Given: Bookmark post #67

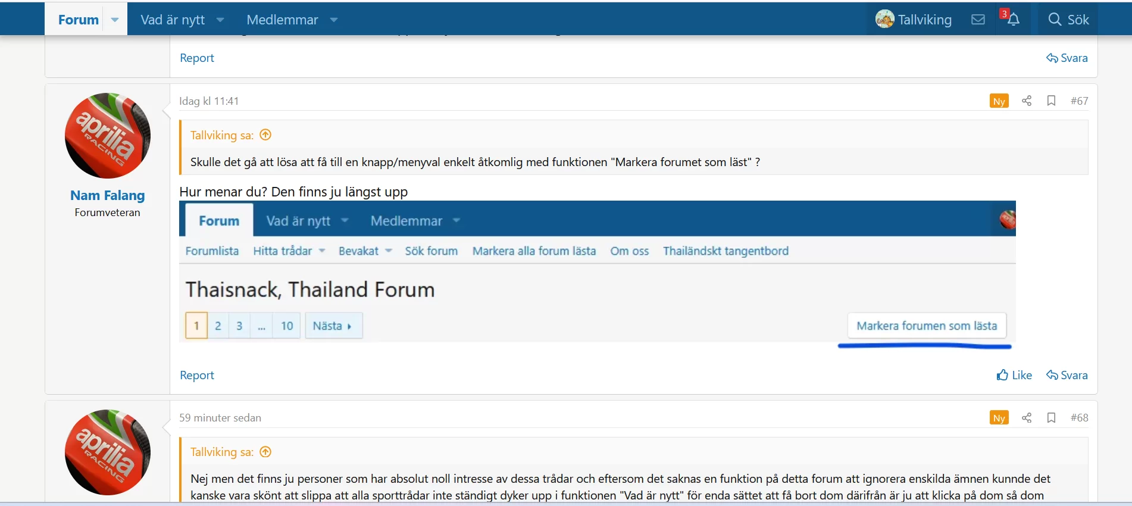Looking at the screenshot, I should 1051,101.
